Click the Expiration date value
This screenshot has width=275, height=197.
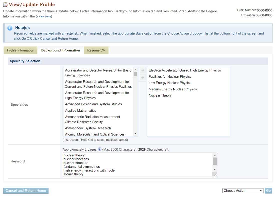click(264, 15)
